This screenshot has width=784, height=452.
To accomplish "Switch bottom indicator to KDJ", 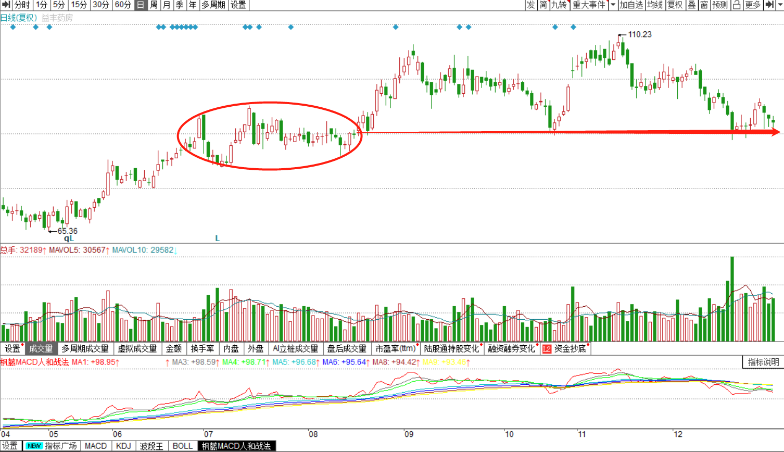I will 123,446.
